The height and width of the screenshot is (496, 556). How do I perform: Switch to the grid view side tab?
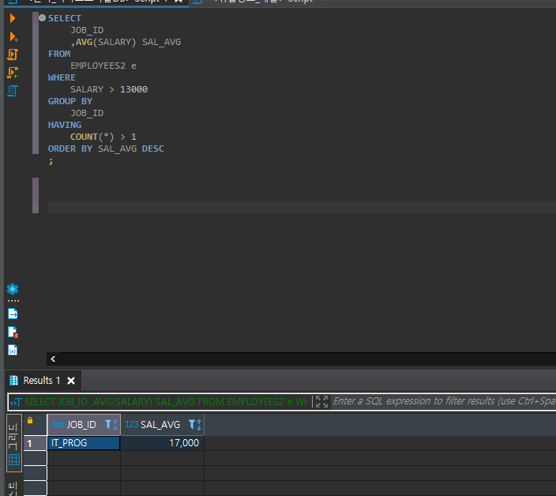point(14,443)
